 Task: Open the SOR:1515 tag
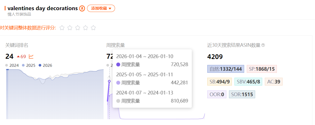(x=242, y=94)
